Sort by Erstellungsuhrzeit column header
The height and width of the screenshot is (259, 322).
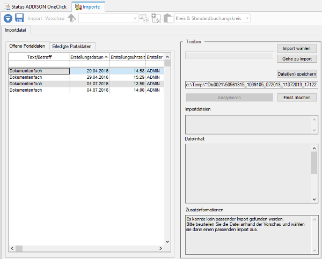point(128,57)
